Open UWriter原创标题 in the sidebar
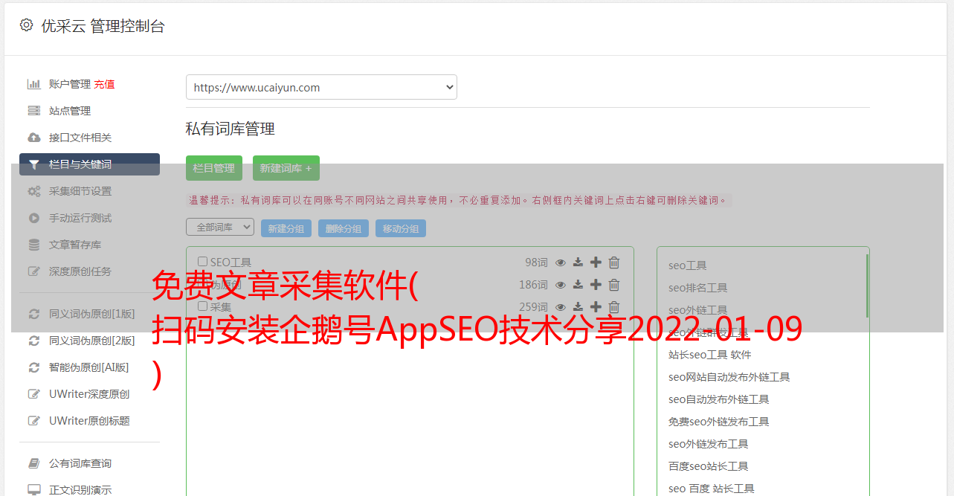 89,421
